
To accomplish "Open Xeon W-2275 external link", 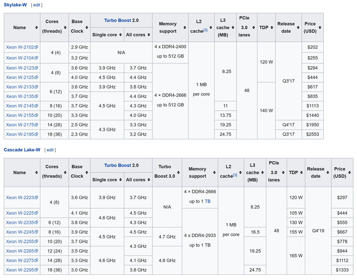I will (x=22, y=260).
